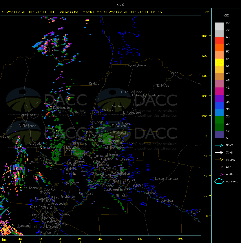
Task: Click the 'Clla.del_Rosario' map label
Action: coord(136,65)
